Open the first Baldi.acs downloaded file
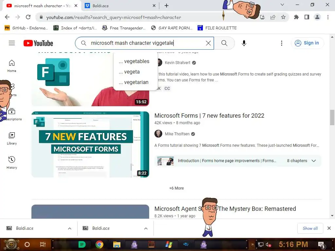Screen dimensions: 335x251 [x=25, y=228]
